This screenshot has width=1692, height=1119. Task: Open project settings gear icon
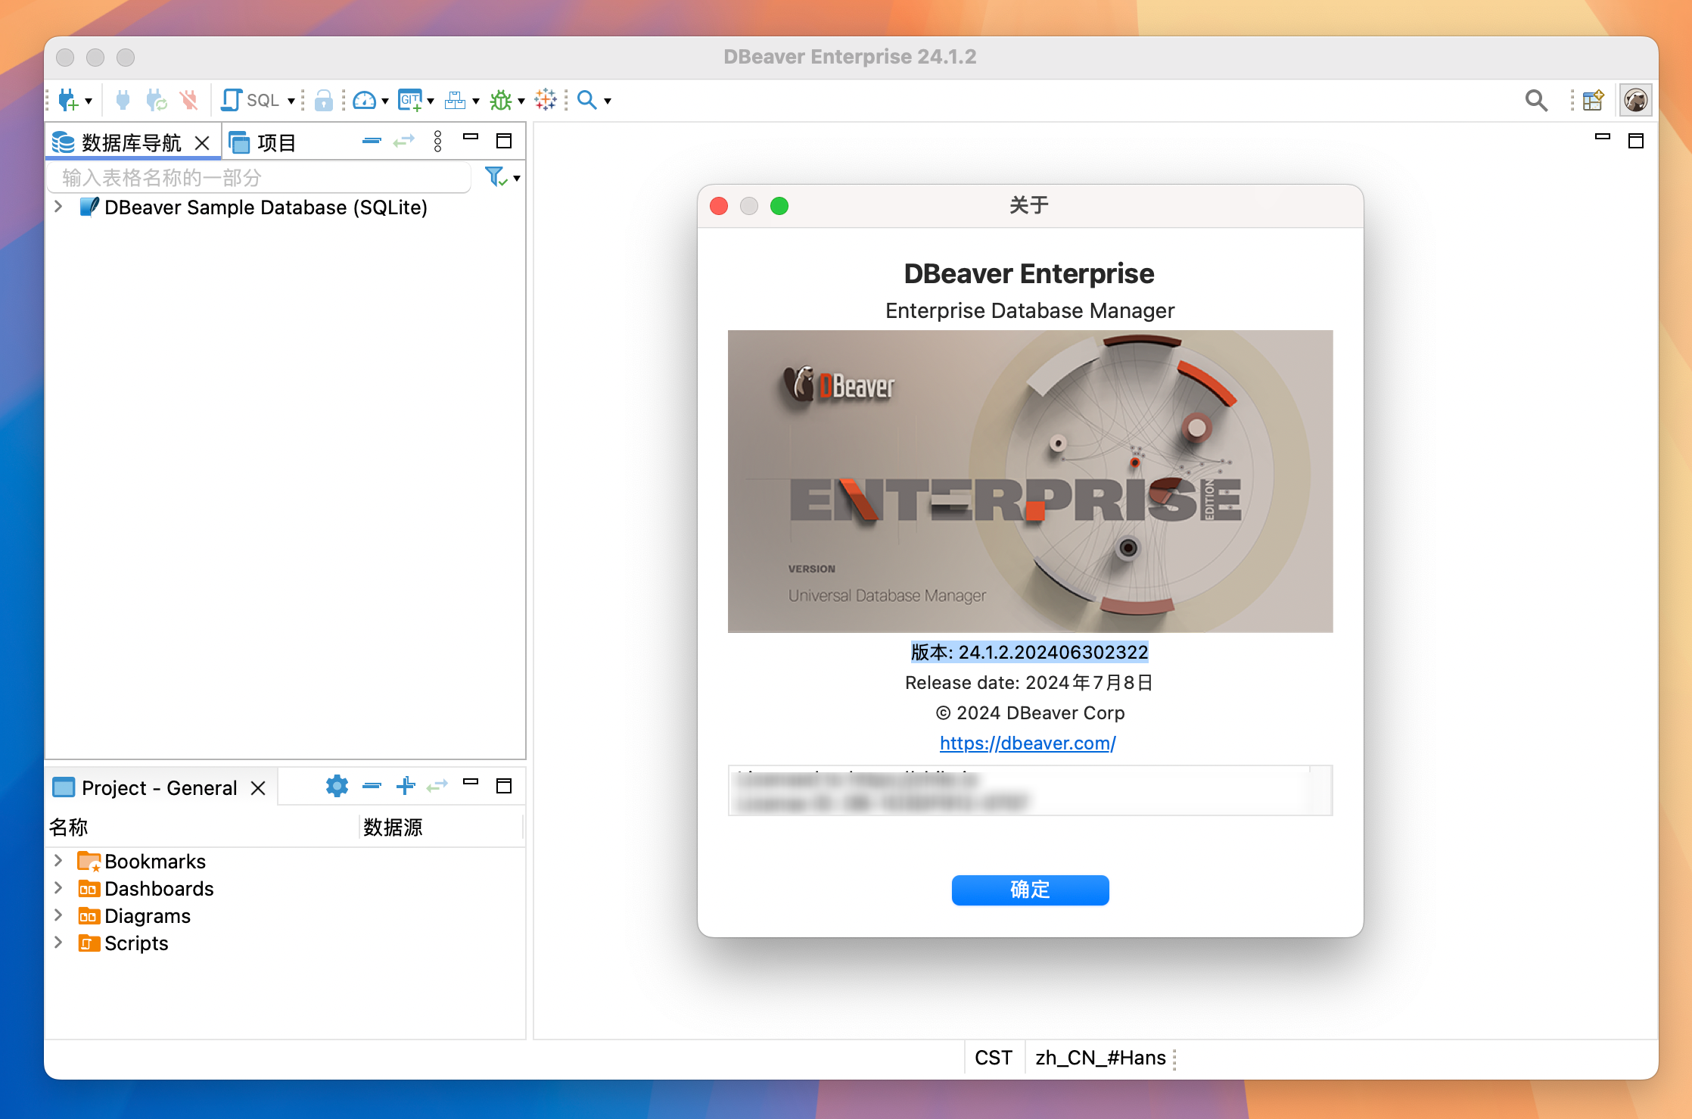point(337,786)
